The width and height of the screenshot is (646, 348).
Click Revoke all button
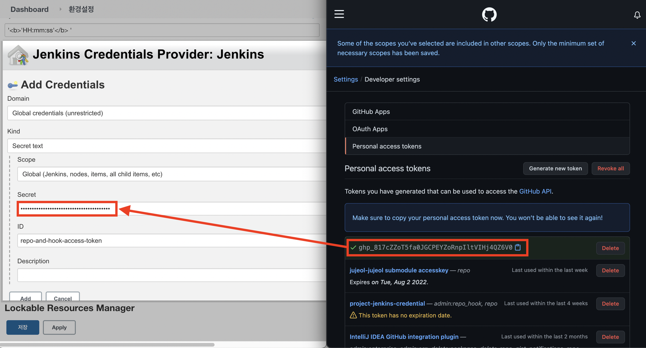click(x=610, y=168)
